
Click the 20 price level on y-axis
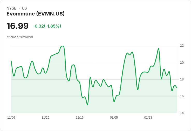[x=182, y=63]
